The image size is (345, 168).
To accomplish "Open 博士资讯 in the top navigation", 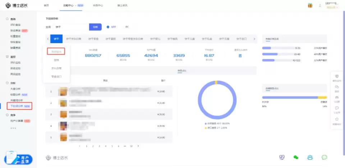I will [122, 5].
